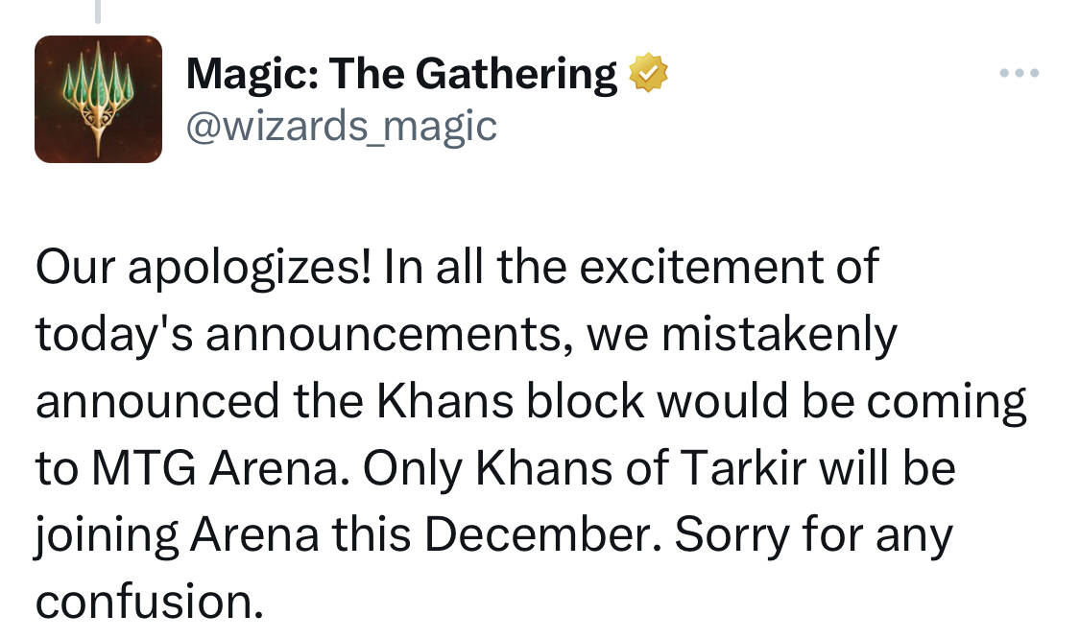Image resolution: width=1080 pixels, height=639 pixels.
Task: Click the word "Sorry" in the tweet
Action: (732, 535)
